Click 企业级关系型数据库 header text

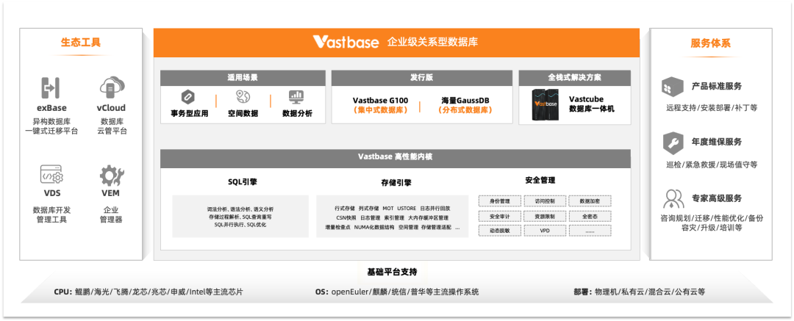pyautogui.click(x=432, y=42)
